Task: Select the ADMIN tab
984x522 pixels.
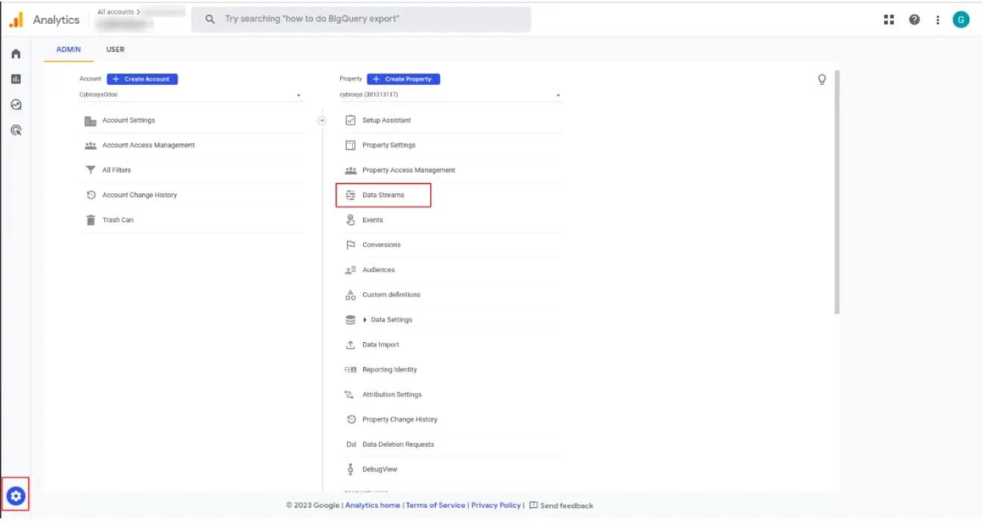Action: point(68,49)
